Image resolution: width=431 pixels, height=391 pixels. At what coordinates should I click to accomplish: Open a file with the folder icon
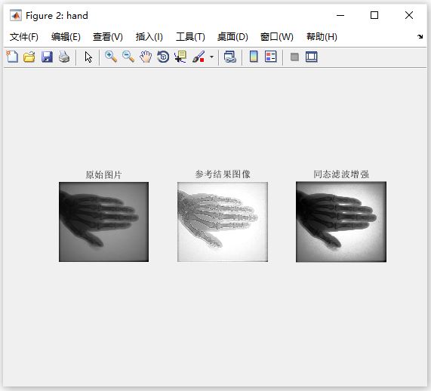(29, 57)
